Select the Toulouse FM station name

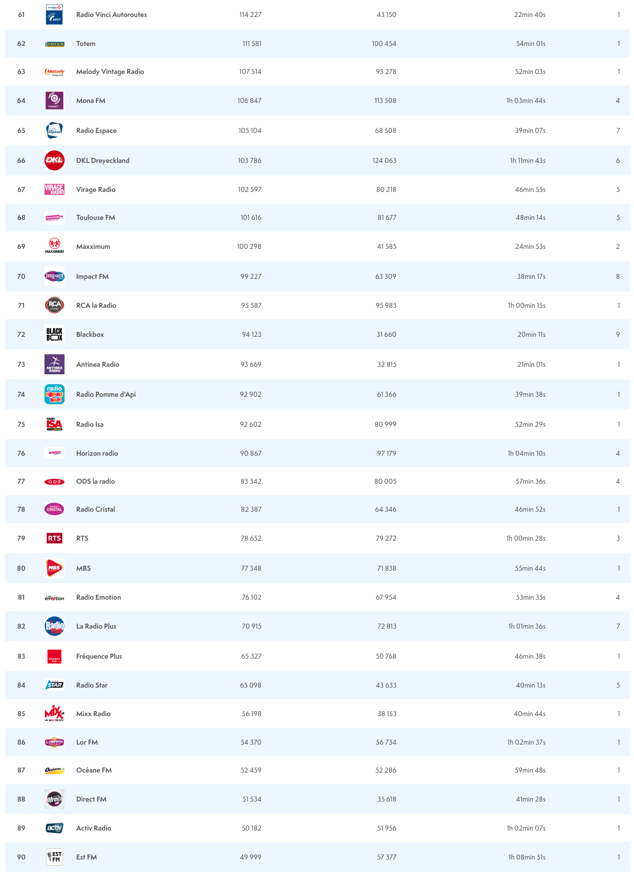[95, 217]
